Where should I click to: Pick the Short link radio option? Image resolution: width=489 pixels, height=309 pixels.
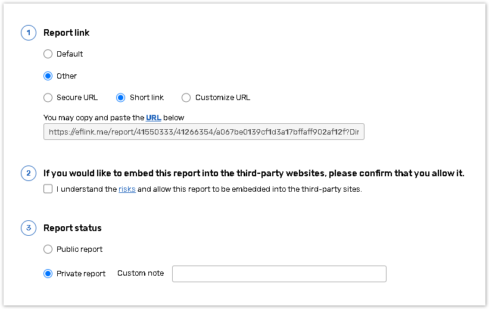(121, 98)
